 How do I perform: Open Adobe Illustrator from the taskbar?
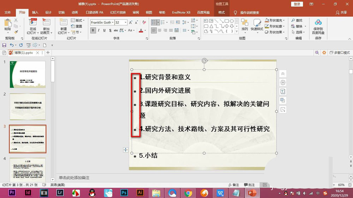(140, 193)
